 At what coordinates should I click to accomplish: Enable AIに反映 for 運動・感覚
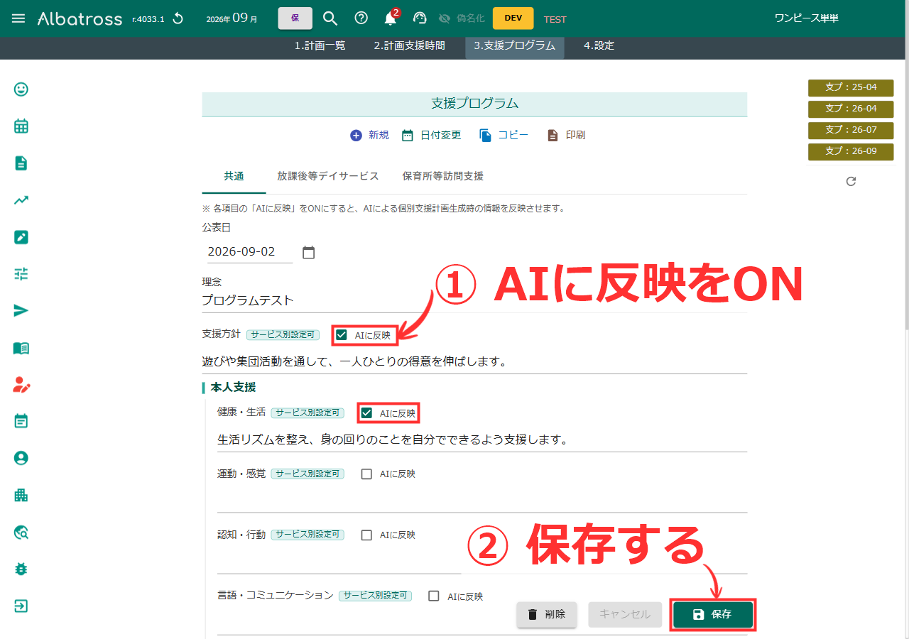coord(366,474)
